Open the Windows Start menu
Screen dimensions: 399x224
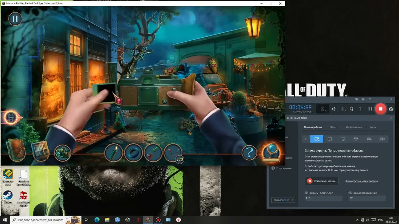pos(5,220)
